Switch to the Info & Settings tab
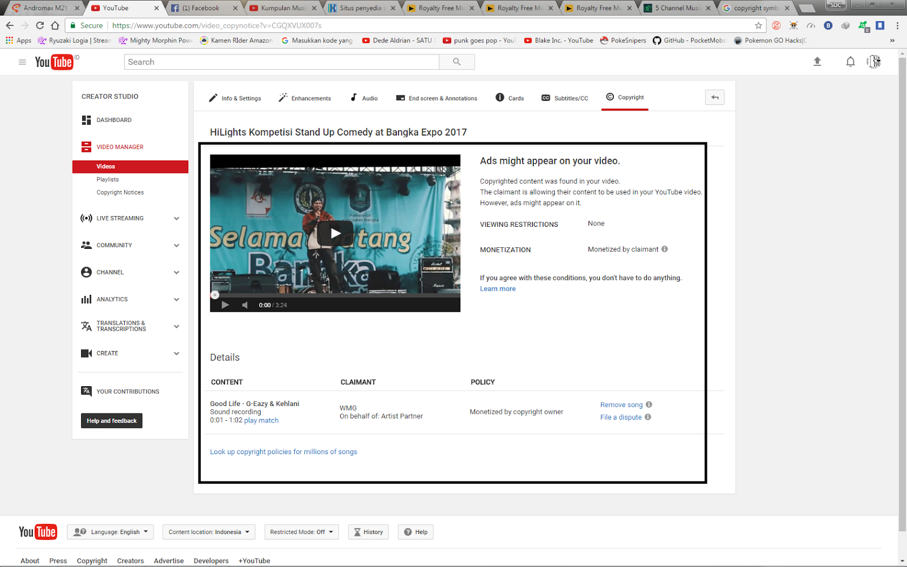The image size is (907, 567). pyautogui.click(x=235, y=98)
